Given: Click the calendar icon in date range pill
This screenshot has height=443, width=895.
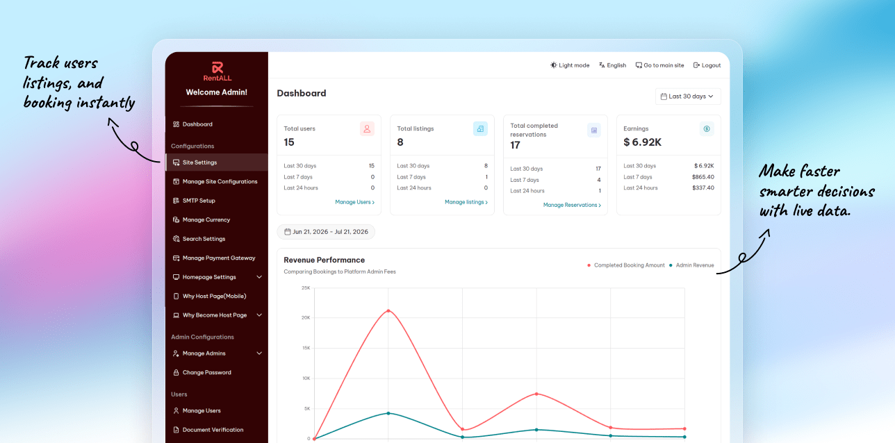Looking at the screenshot, I should (288, 232).
